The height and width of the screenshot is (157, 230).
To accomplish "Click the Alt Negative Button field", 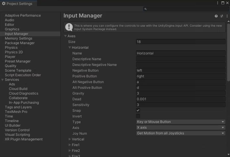I will coord(181,82).
